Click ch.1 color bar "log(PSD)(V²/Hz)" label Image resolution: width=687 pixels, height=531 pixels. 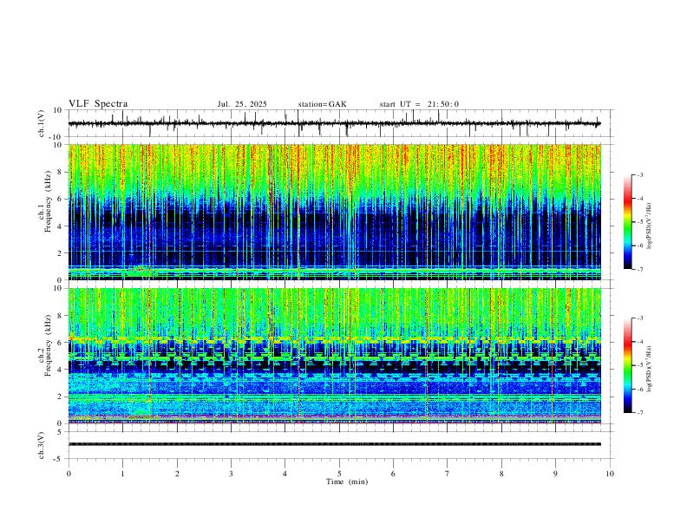(x=649, y=226)
